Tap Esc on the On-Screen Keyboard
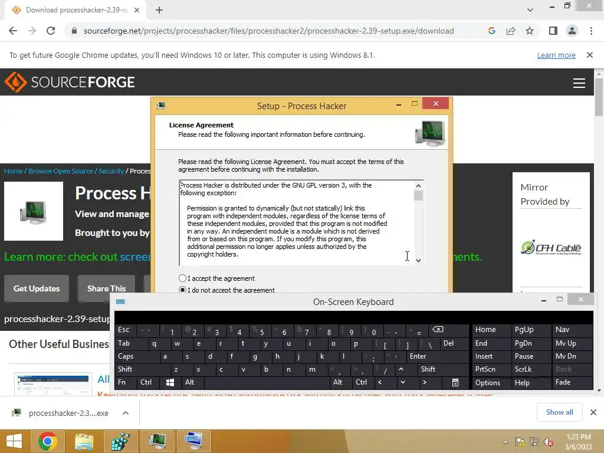Image resolution: width=604 pixels, height=453 pixels. coord(126,330)
